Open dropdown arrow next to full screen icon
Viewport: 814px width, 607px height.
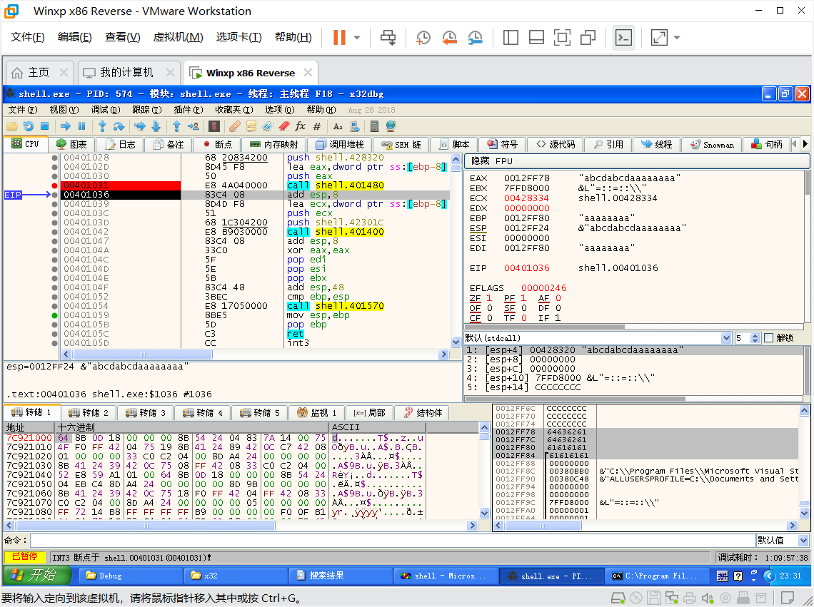click(x=677, y=37)
